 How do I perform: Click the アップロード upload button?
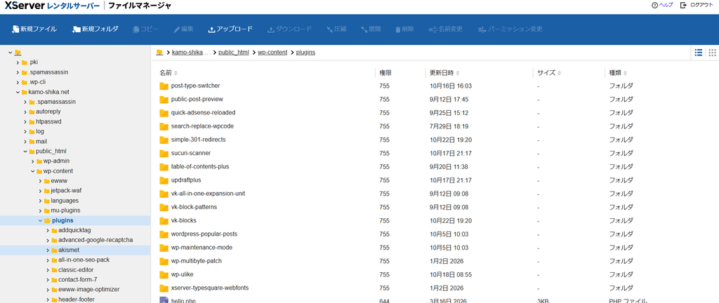(x=230, y=29)
